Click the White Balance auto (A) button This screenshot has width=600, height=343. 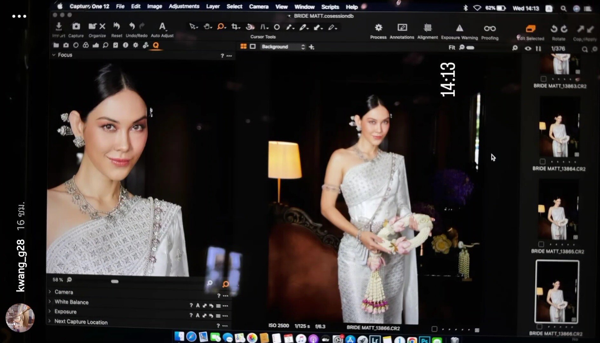pyautogui.click(x=198, y=306)
